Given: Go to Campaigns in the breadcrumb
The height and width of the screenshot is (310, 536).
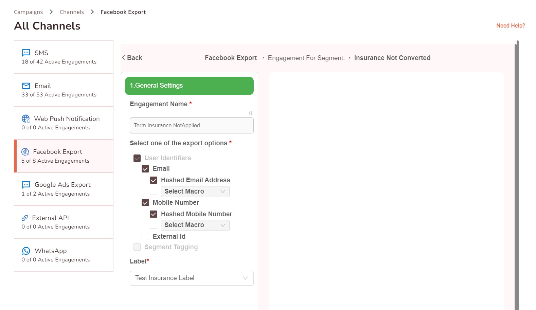Looking at the screenshot, I should [x=28, y=12].
